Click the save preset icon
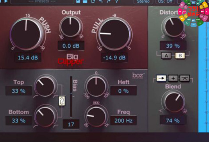This screenshot has width=209, height=142. pos(78,2)
